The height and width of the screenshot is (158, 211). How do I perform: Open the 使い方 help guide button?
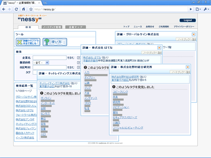[x=55, y=42]
